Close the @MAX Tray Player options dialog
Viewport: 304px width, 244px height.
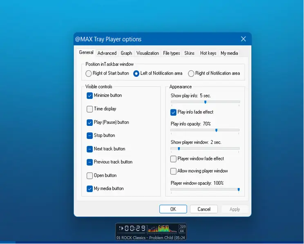243,39
